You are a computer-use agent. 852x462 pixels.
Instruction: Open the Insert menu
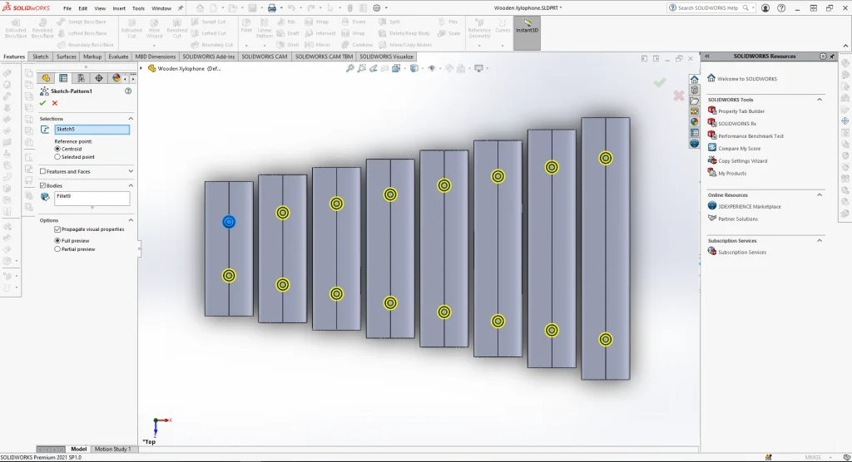pos(119,8)
